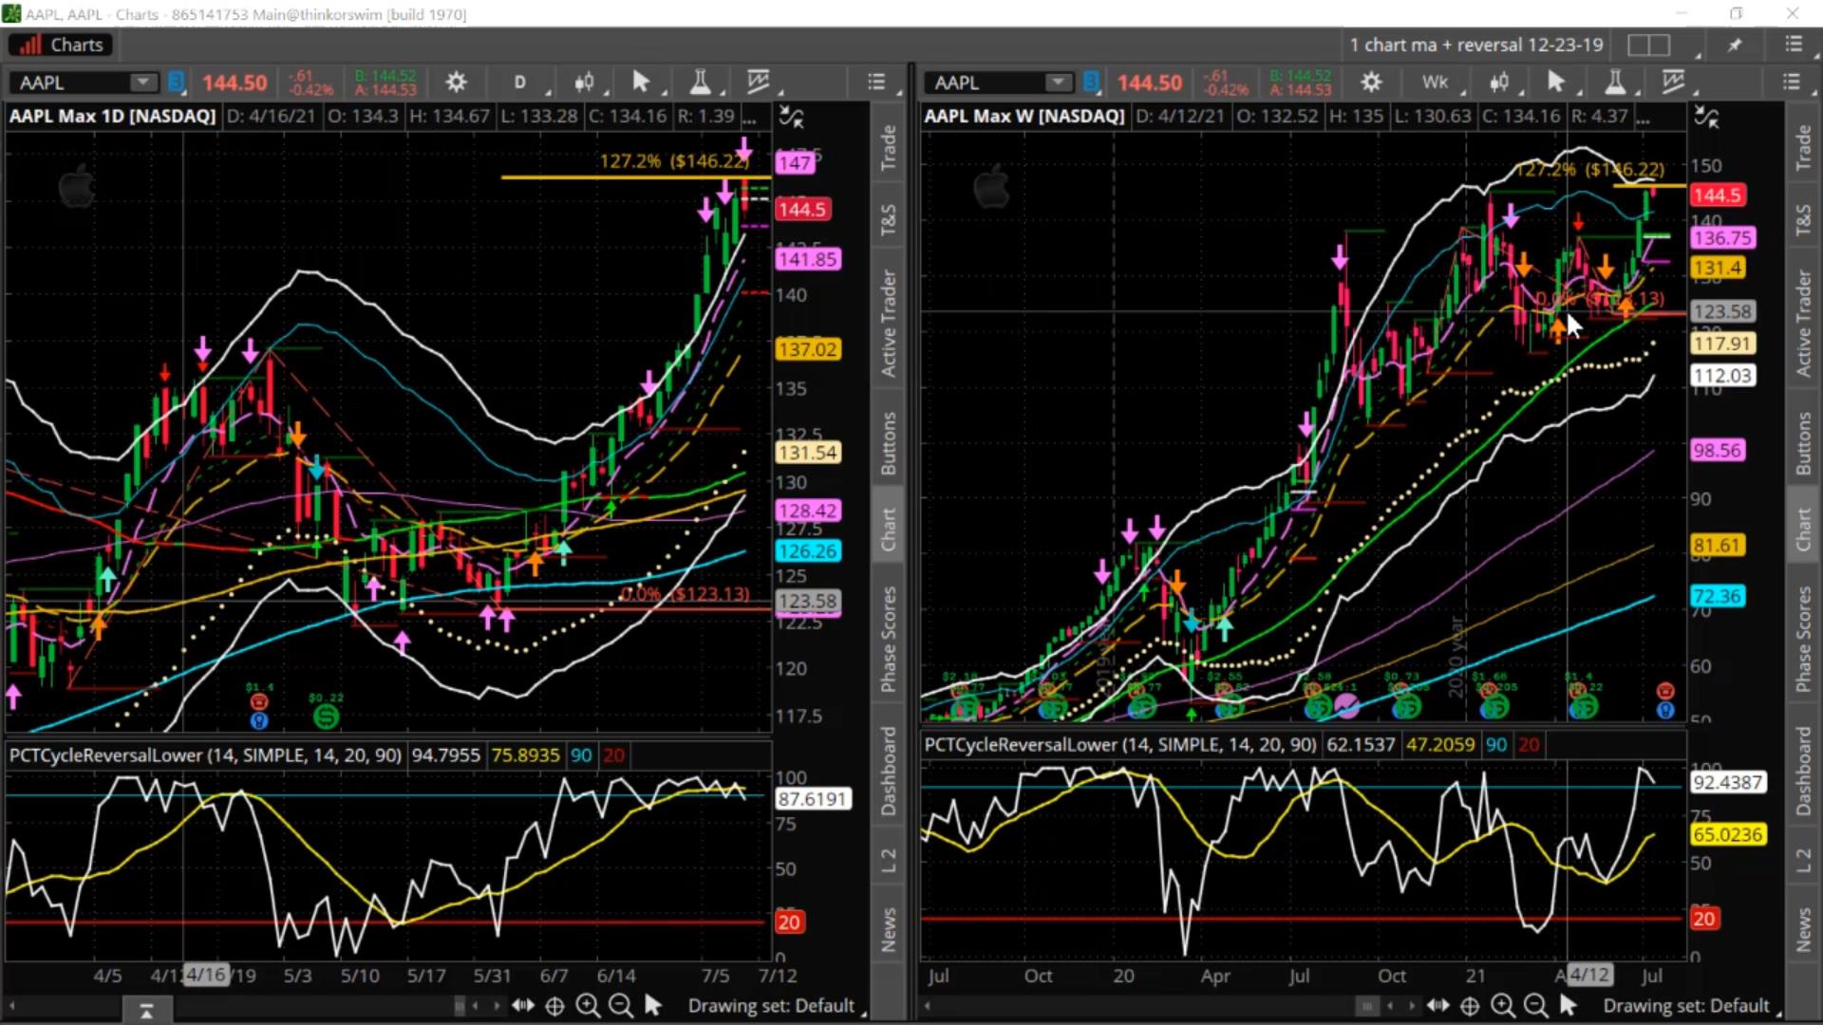Image resolution: width=1823 pixels, height=1025 pixels.
Task: Select Chart sidebar tab beside left chart
Action: tap(888, 530)
